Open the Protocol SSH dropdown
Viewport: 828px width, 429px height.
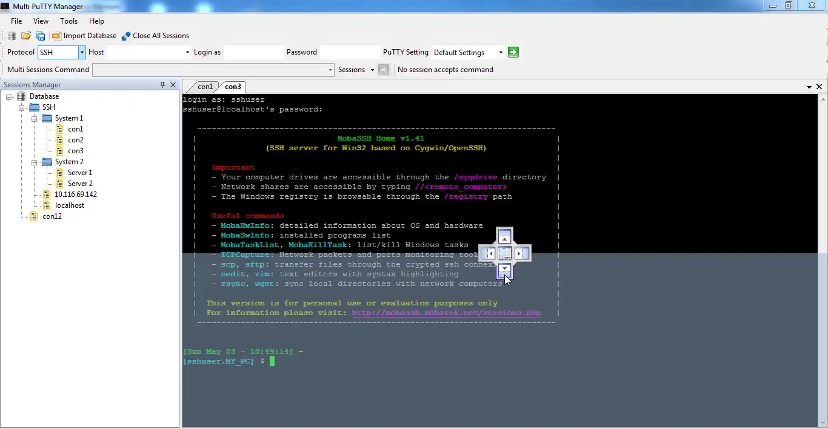(x=82, y=52)
